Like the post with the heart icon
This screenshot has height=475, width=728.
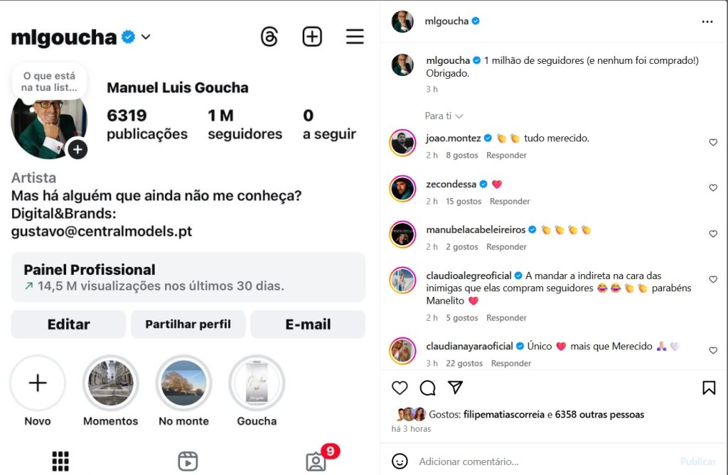[x=400, y=388]
